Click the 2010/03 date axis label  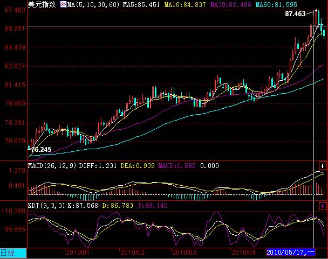[x=184, y=253]
